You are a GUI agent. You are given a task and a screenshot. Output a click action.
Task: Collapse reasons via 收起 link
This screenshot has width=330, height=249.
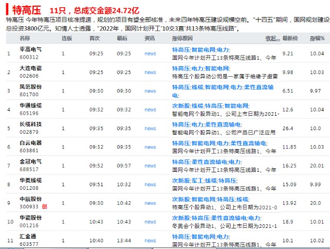click(x=273, y=39)
